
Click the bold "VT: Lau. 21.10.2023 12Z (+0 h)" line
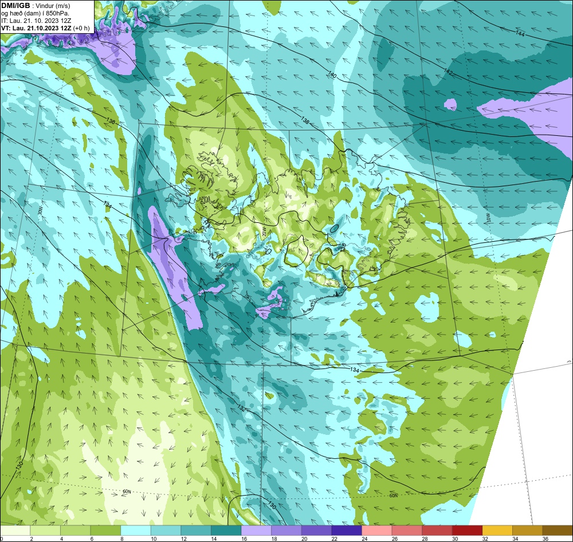click(x=45, y=28)
